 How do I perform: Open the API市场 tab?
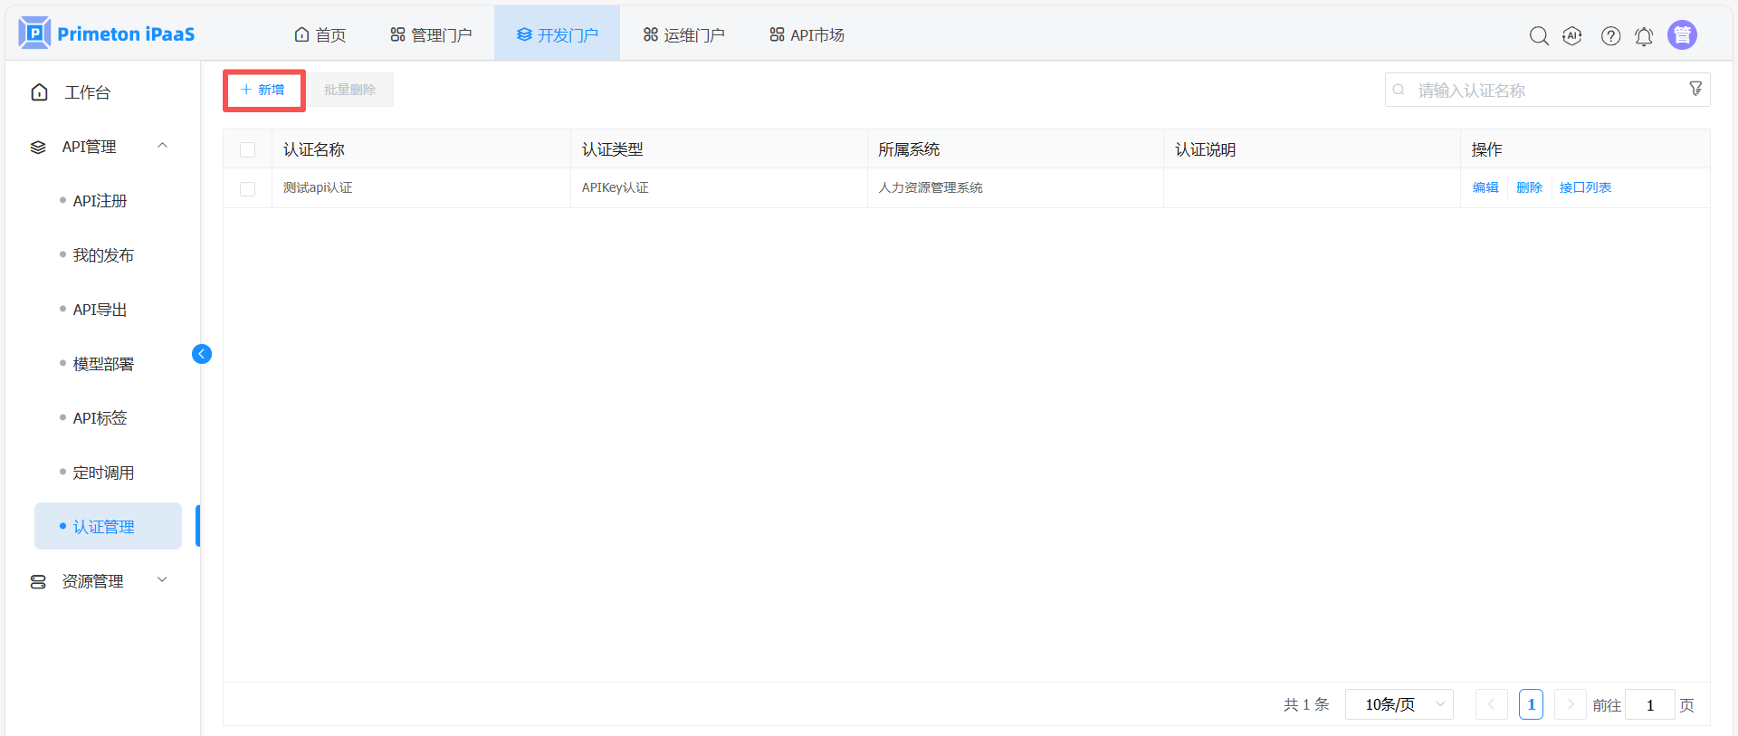(x=807, y=35)
